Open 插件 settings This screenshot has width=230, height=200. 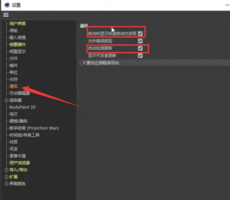point(14,65)
